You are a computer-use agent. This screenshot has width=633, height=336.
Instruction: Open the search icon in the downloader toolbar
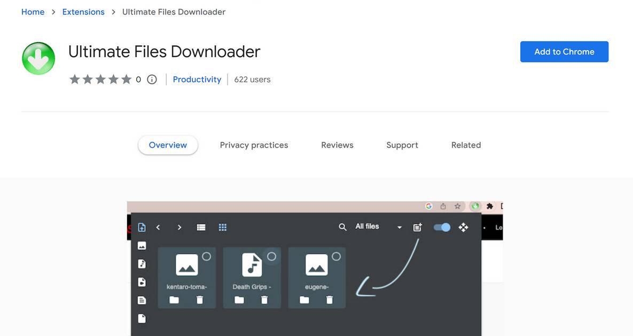click(x=342, y=227)
